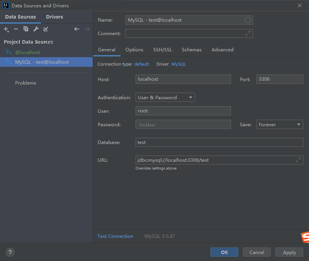Focus the Port field

click(280, 79)
